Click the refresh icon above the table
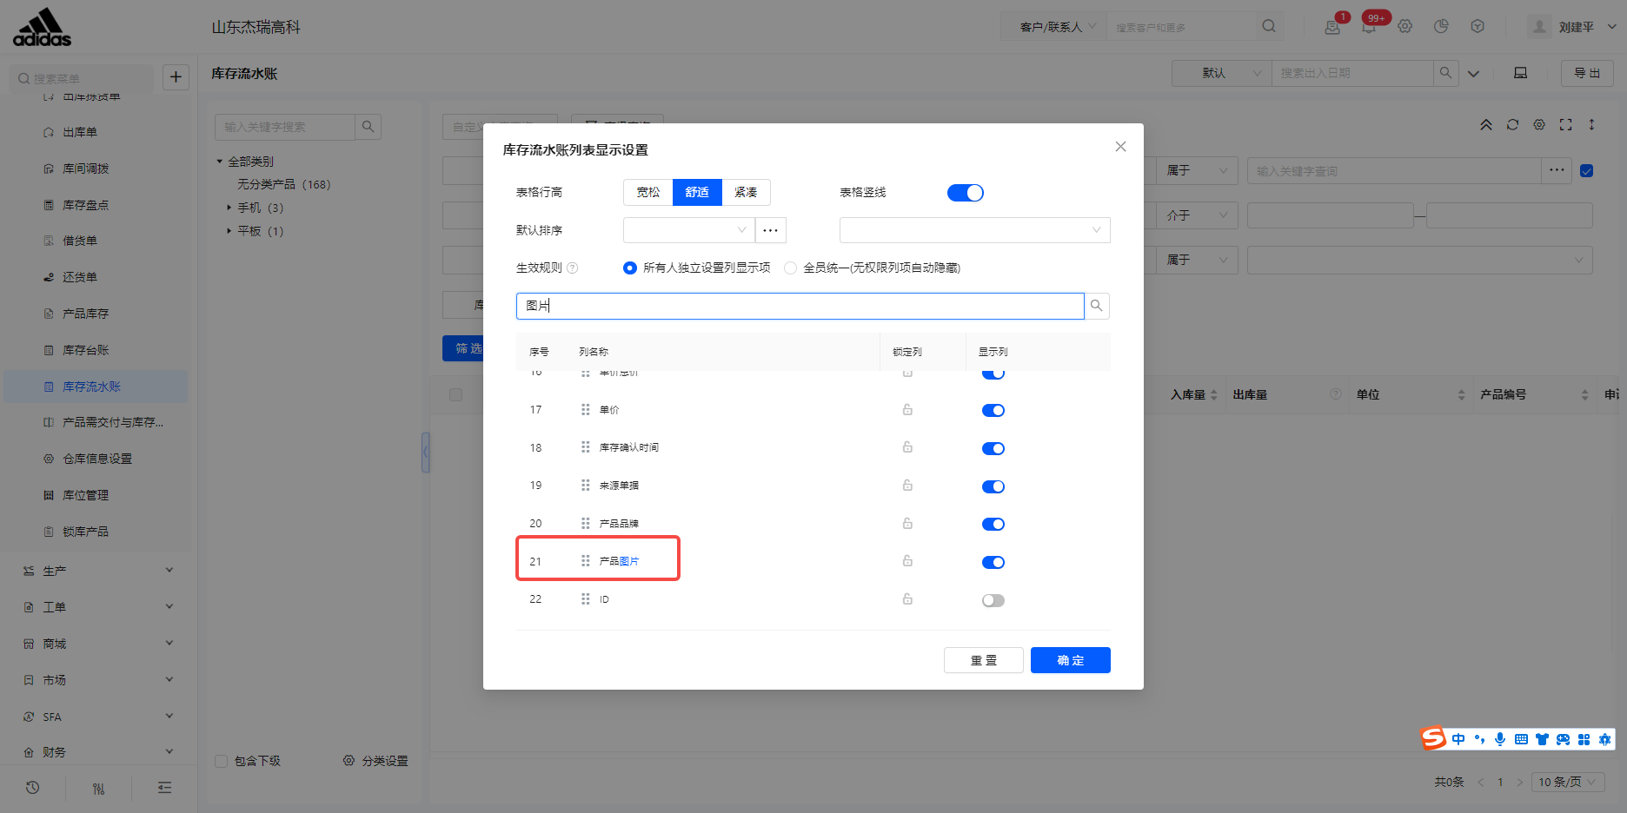This screenshot has width=1627, height=813. 1512,125
